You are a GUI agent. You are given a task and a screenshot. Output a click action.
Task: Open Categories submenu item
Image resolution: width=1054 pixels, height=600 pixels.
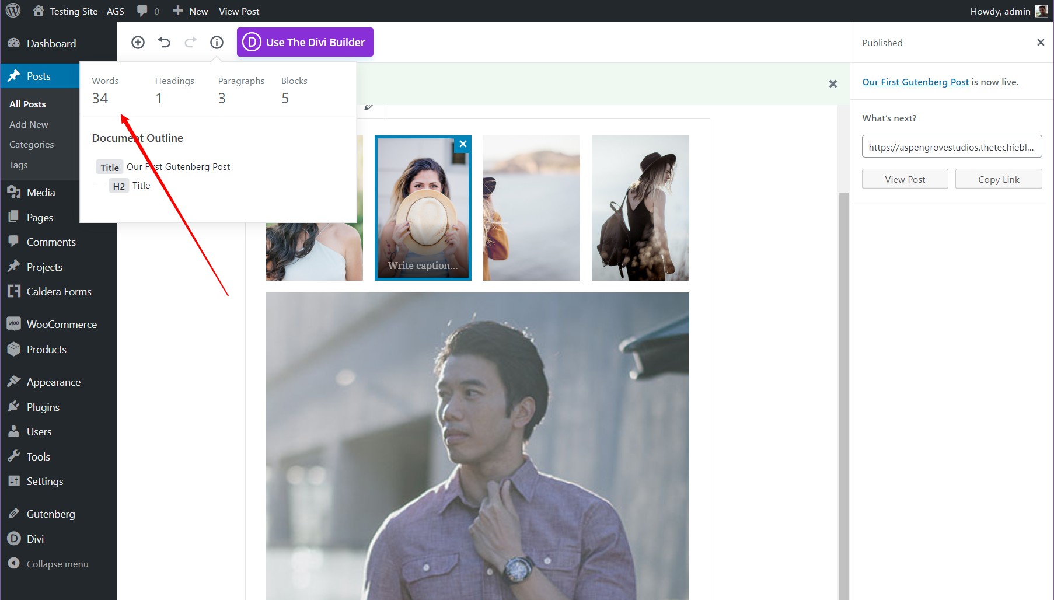coord(32,144)
